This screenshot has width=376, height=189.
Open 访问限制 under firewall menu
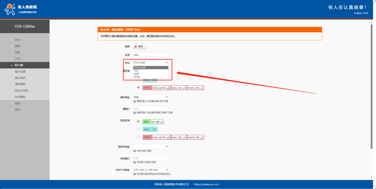coord(20,97)
